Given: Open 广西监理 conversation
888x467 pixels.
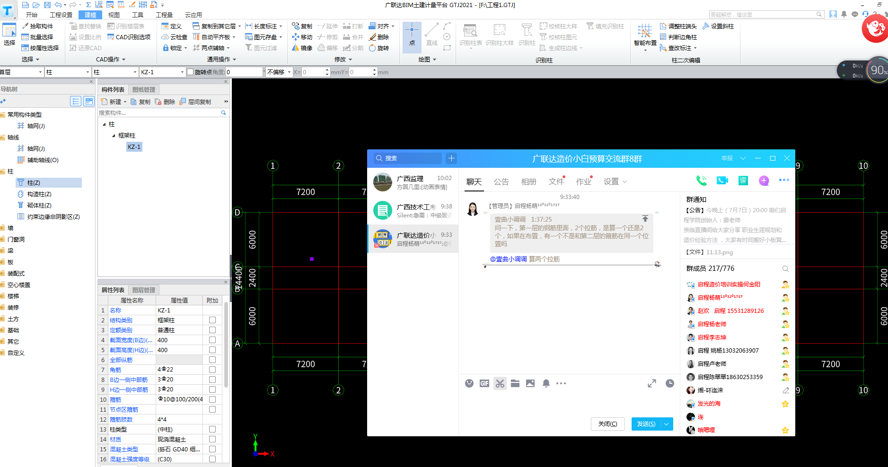Looking at the screenshot, I should pyautogui.click(x=413, y=182).
